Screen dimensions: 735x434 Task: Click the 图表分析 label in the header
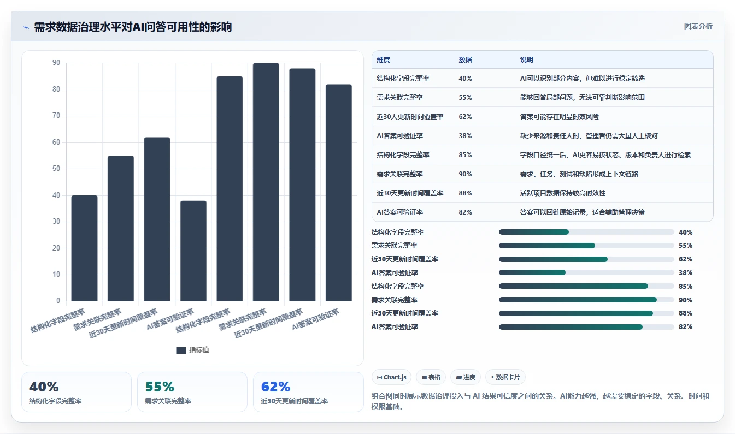[698, 26]
